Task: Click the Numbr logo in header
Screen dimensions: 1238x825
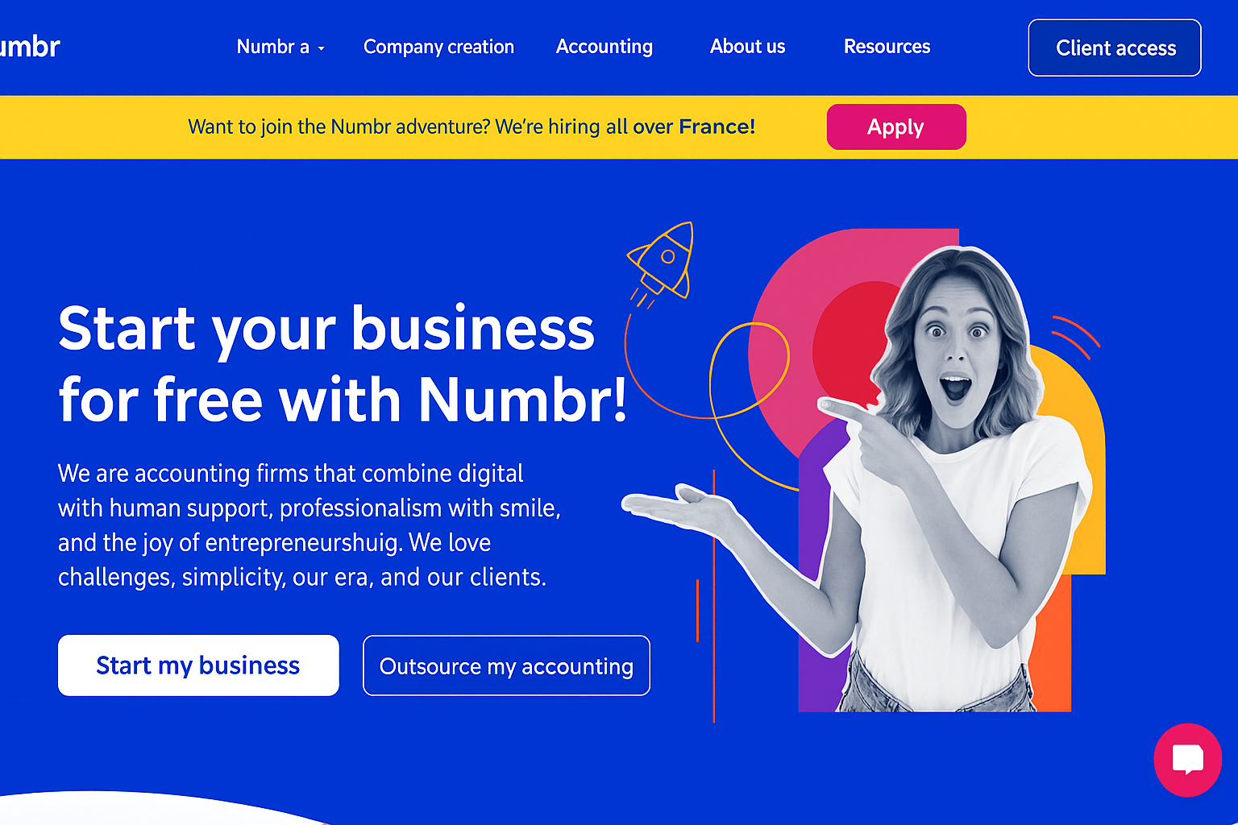Action: point(30,47)
